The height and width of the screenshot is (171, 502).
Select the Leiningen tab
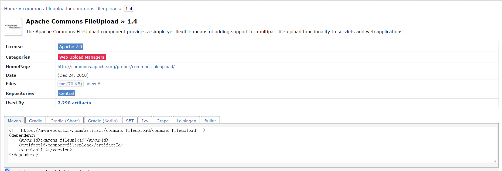(186, 121)
